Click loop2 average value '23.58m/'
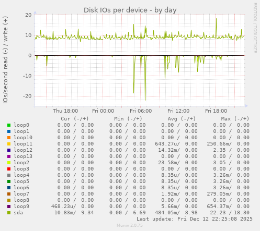The height and width of the screenshot is (231, 260). pos(169,163)
